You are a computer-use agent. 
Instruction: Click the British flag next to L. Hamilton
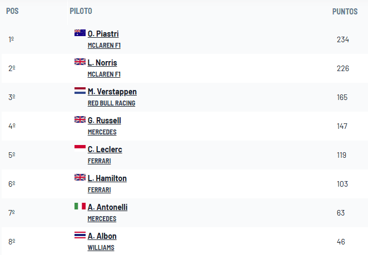pyautogui.click(x=80, y=177)
